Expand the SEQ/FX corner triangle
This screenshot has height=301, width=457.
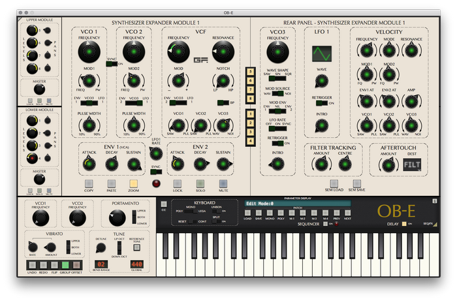point(435,225)
